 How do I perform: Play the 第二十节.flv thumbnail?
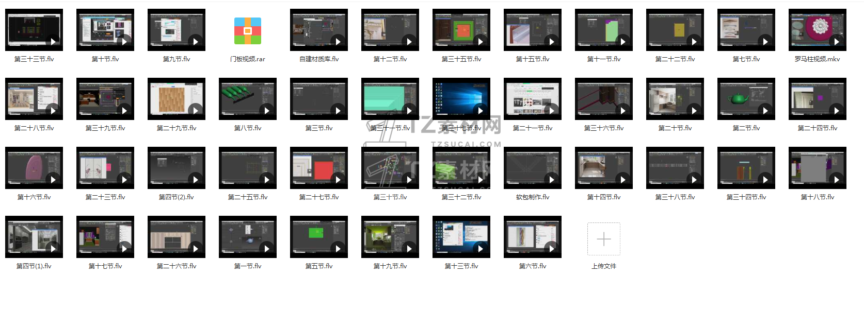pyautogui.click(x=675, y=99)
